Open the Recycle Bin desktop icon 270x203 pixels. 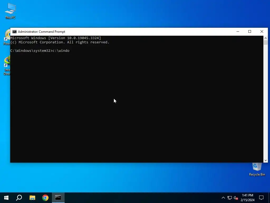(x=257, y=169)
